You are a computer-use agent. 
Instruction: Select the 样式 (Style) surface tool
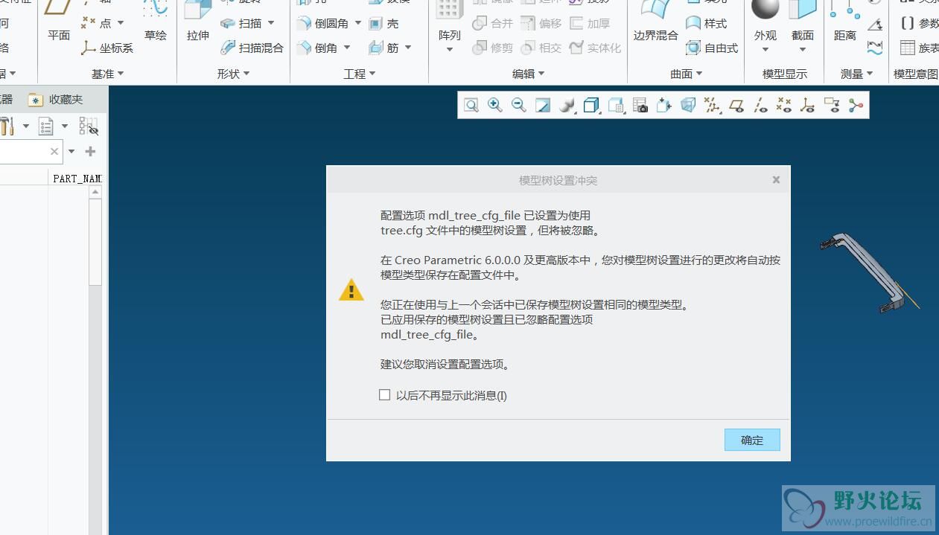pos(706,24)
